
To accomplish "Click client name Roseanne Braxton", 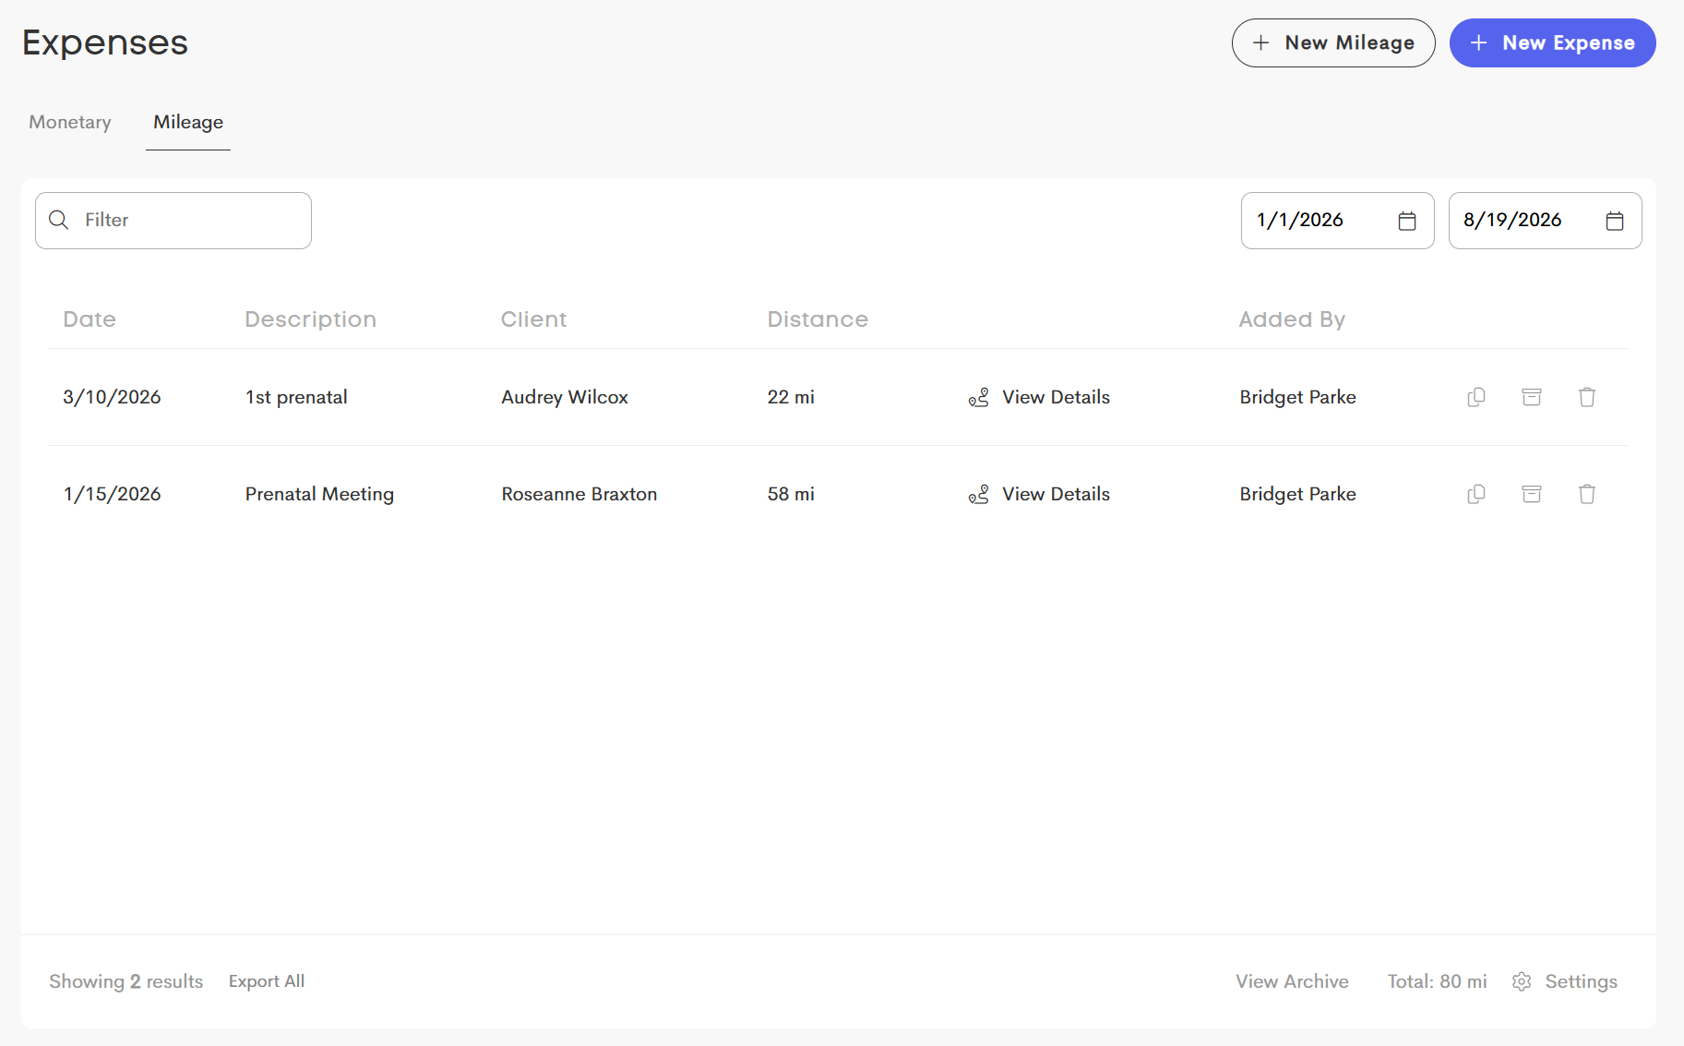I will 579,494.
